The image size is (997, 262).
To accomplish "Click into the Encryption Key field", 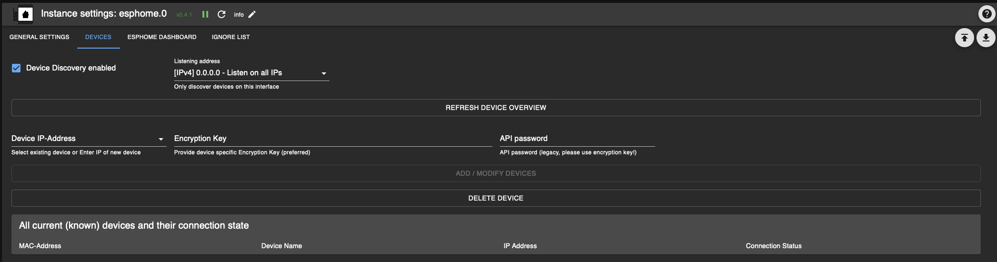I will pos(332,139).
